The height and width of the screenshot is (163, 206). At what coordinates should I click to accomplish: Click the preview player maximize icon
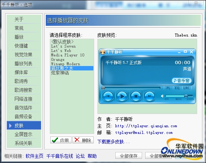[185, 52]
